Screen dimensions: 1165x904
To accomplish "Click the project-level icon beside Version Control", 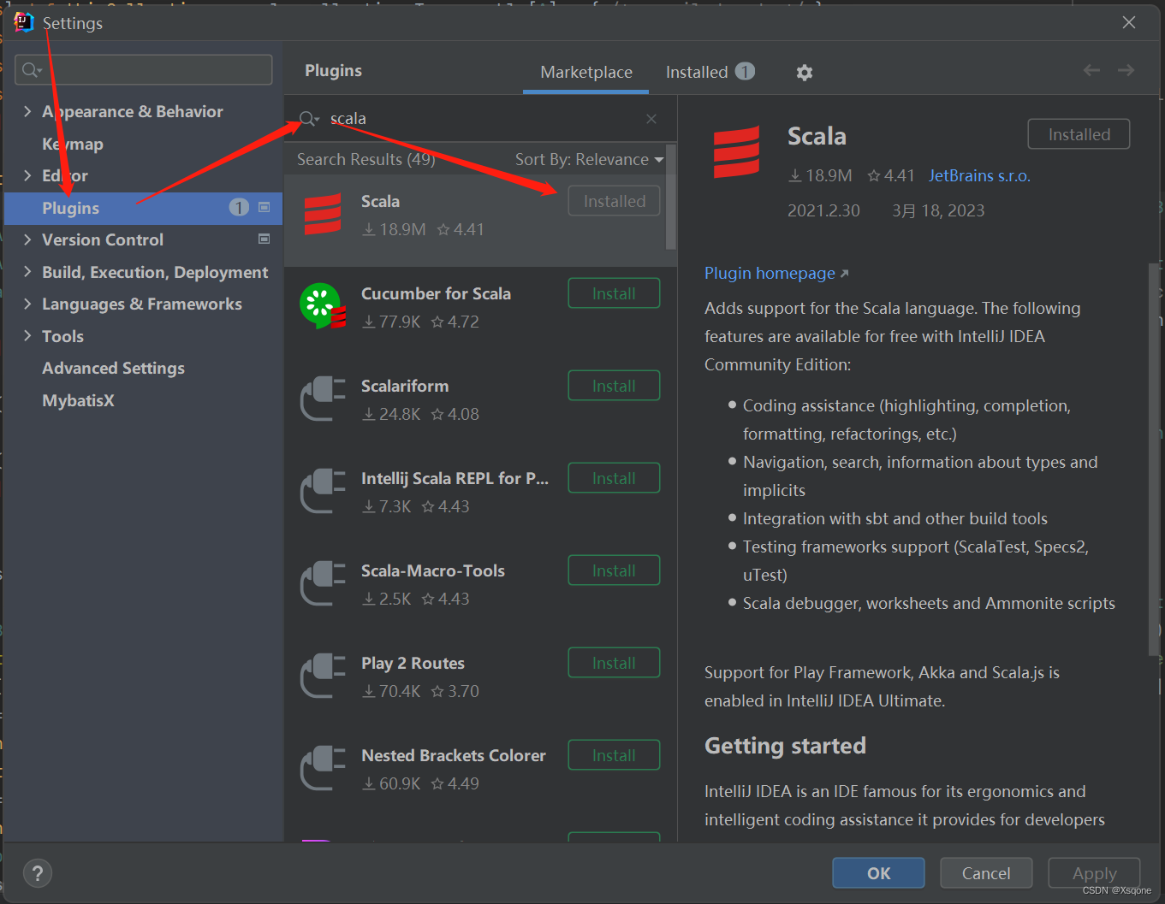I will (264, 239).
